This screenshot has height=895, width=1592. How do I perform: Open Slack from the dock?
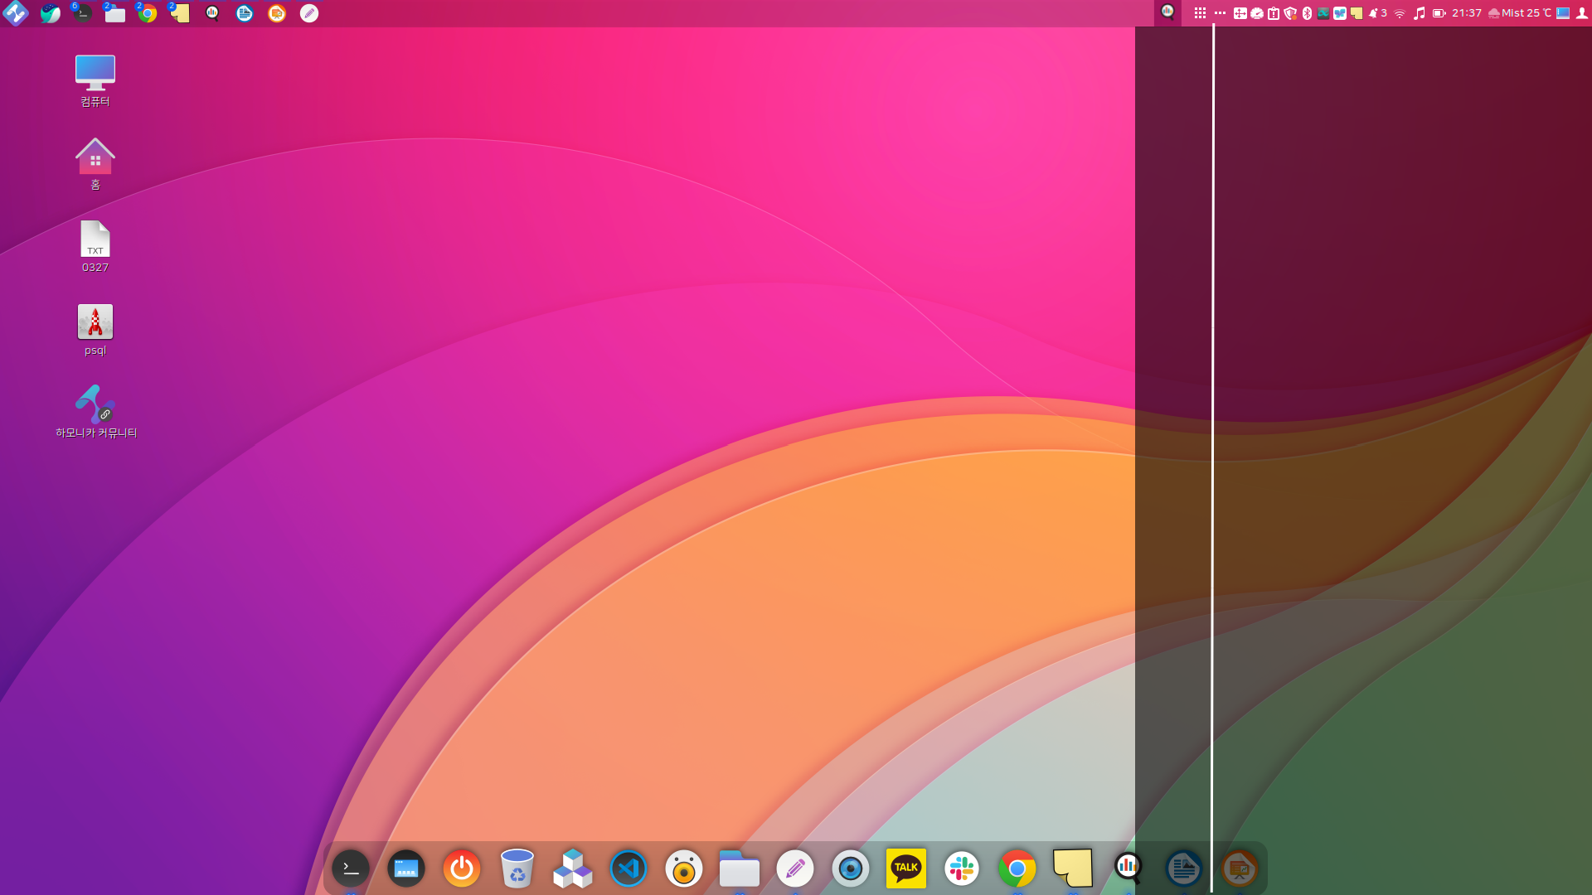(x=962, y=868)
